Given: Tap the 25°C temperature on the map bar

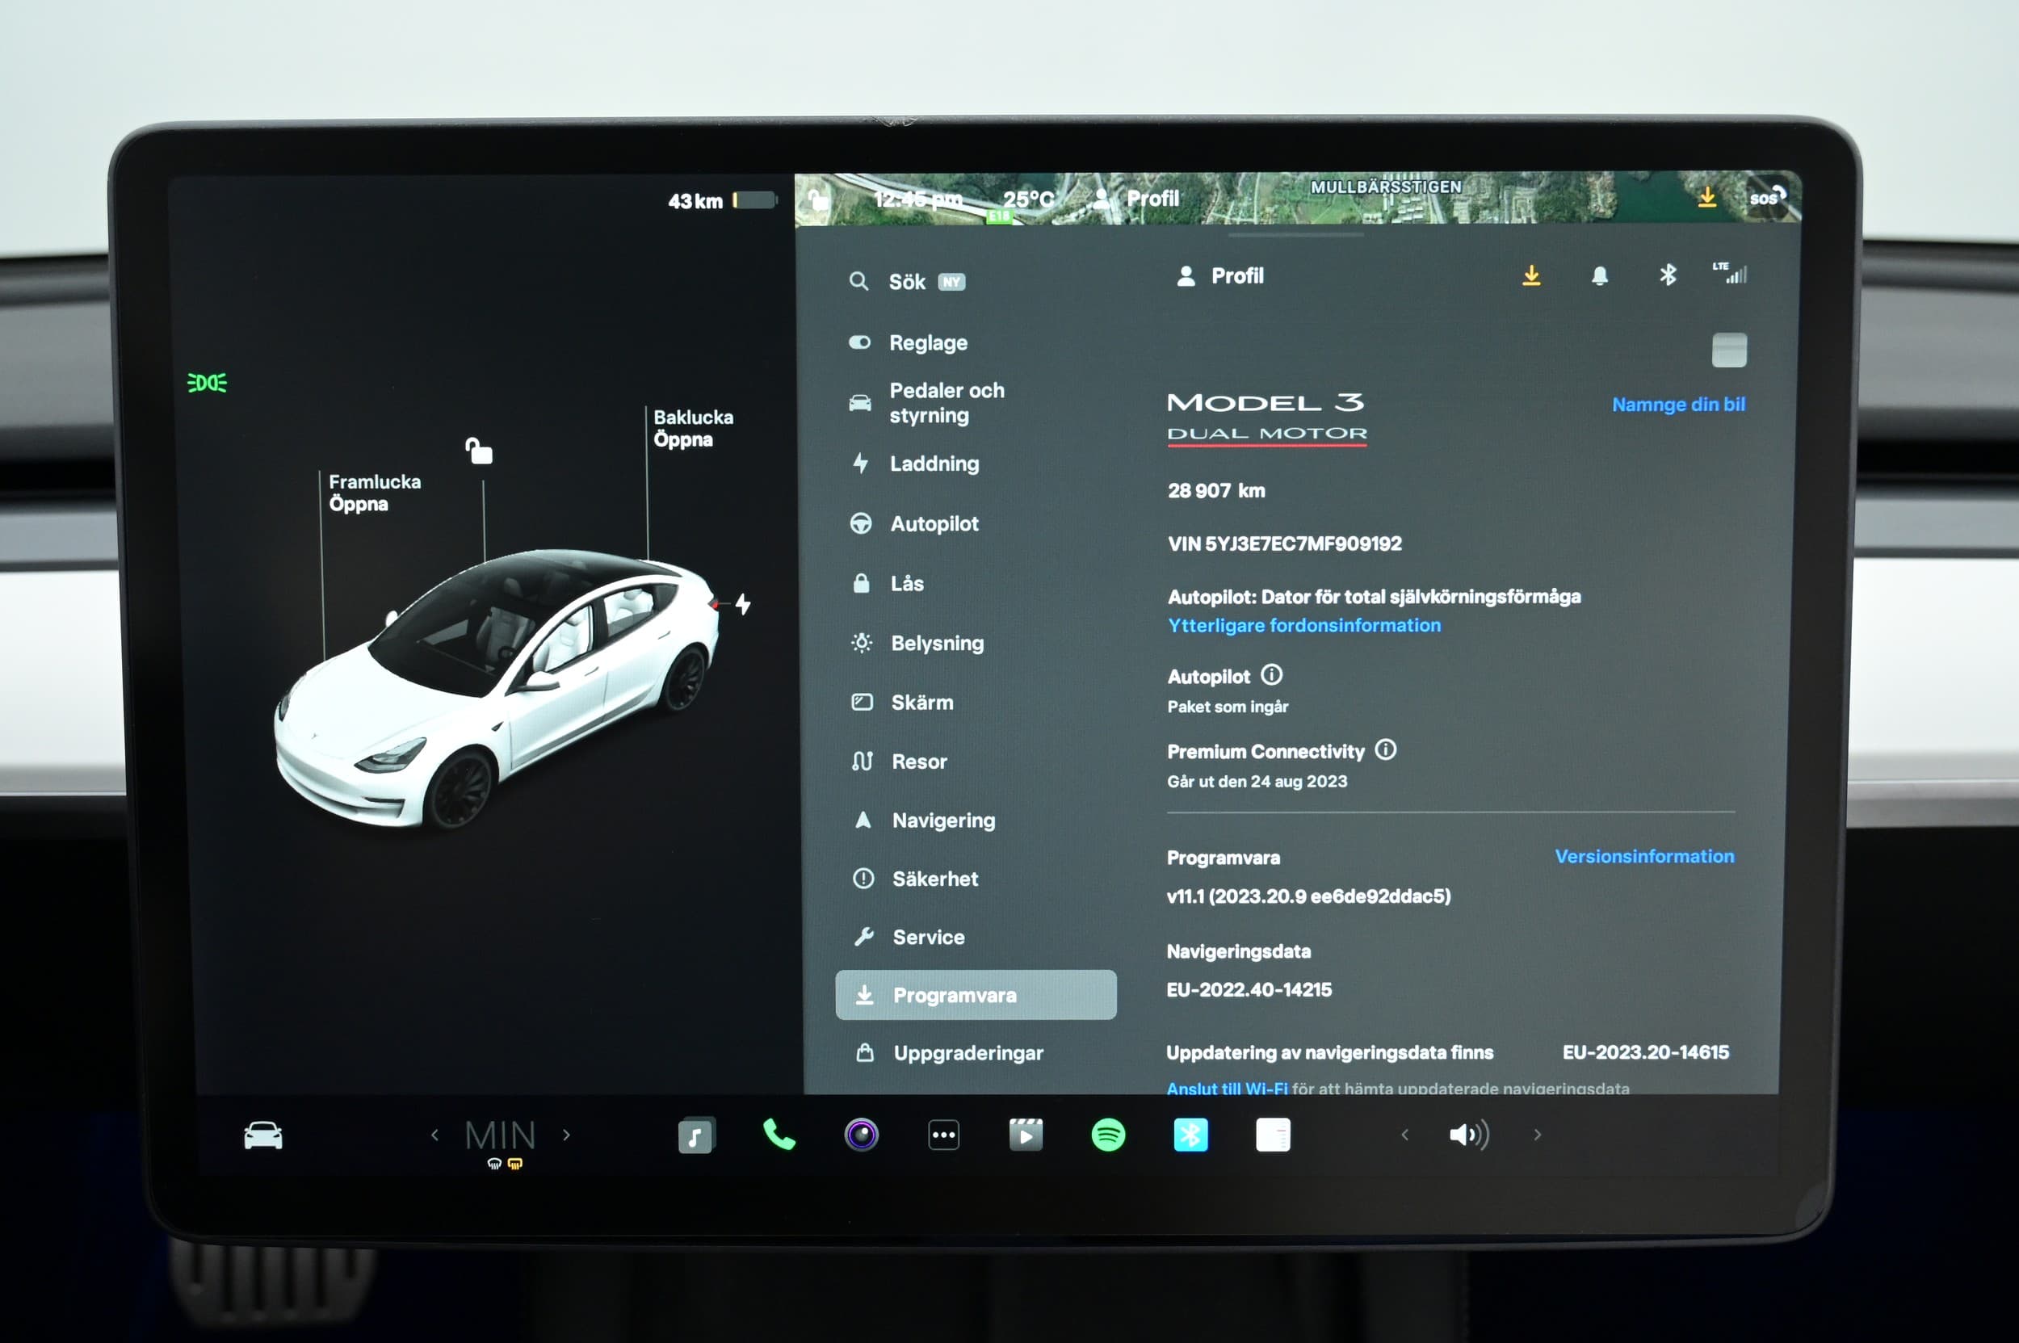Looking at the screenshot, I should pyautogui.click(x=1028, y=199).
